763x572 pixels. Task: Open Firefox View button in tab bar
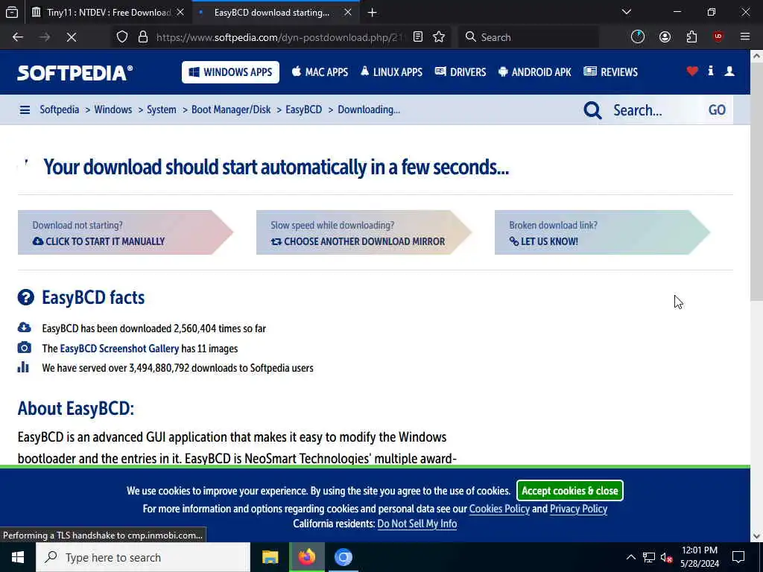coord(12,12)
